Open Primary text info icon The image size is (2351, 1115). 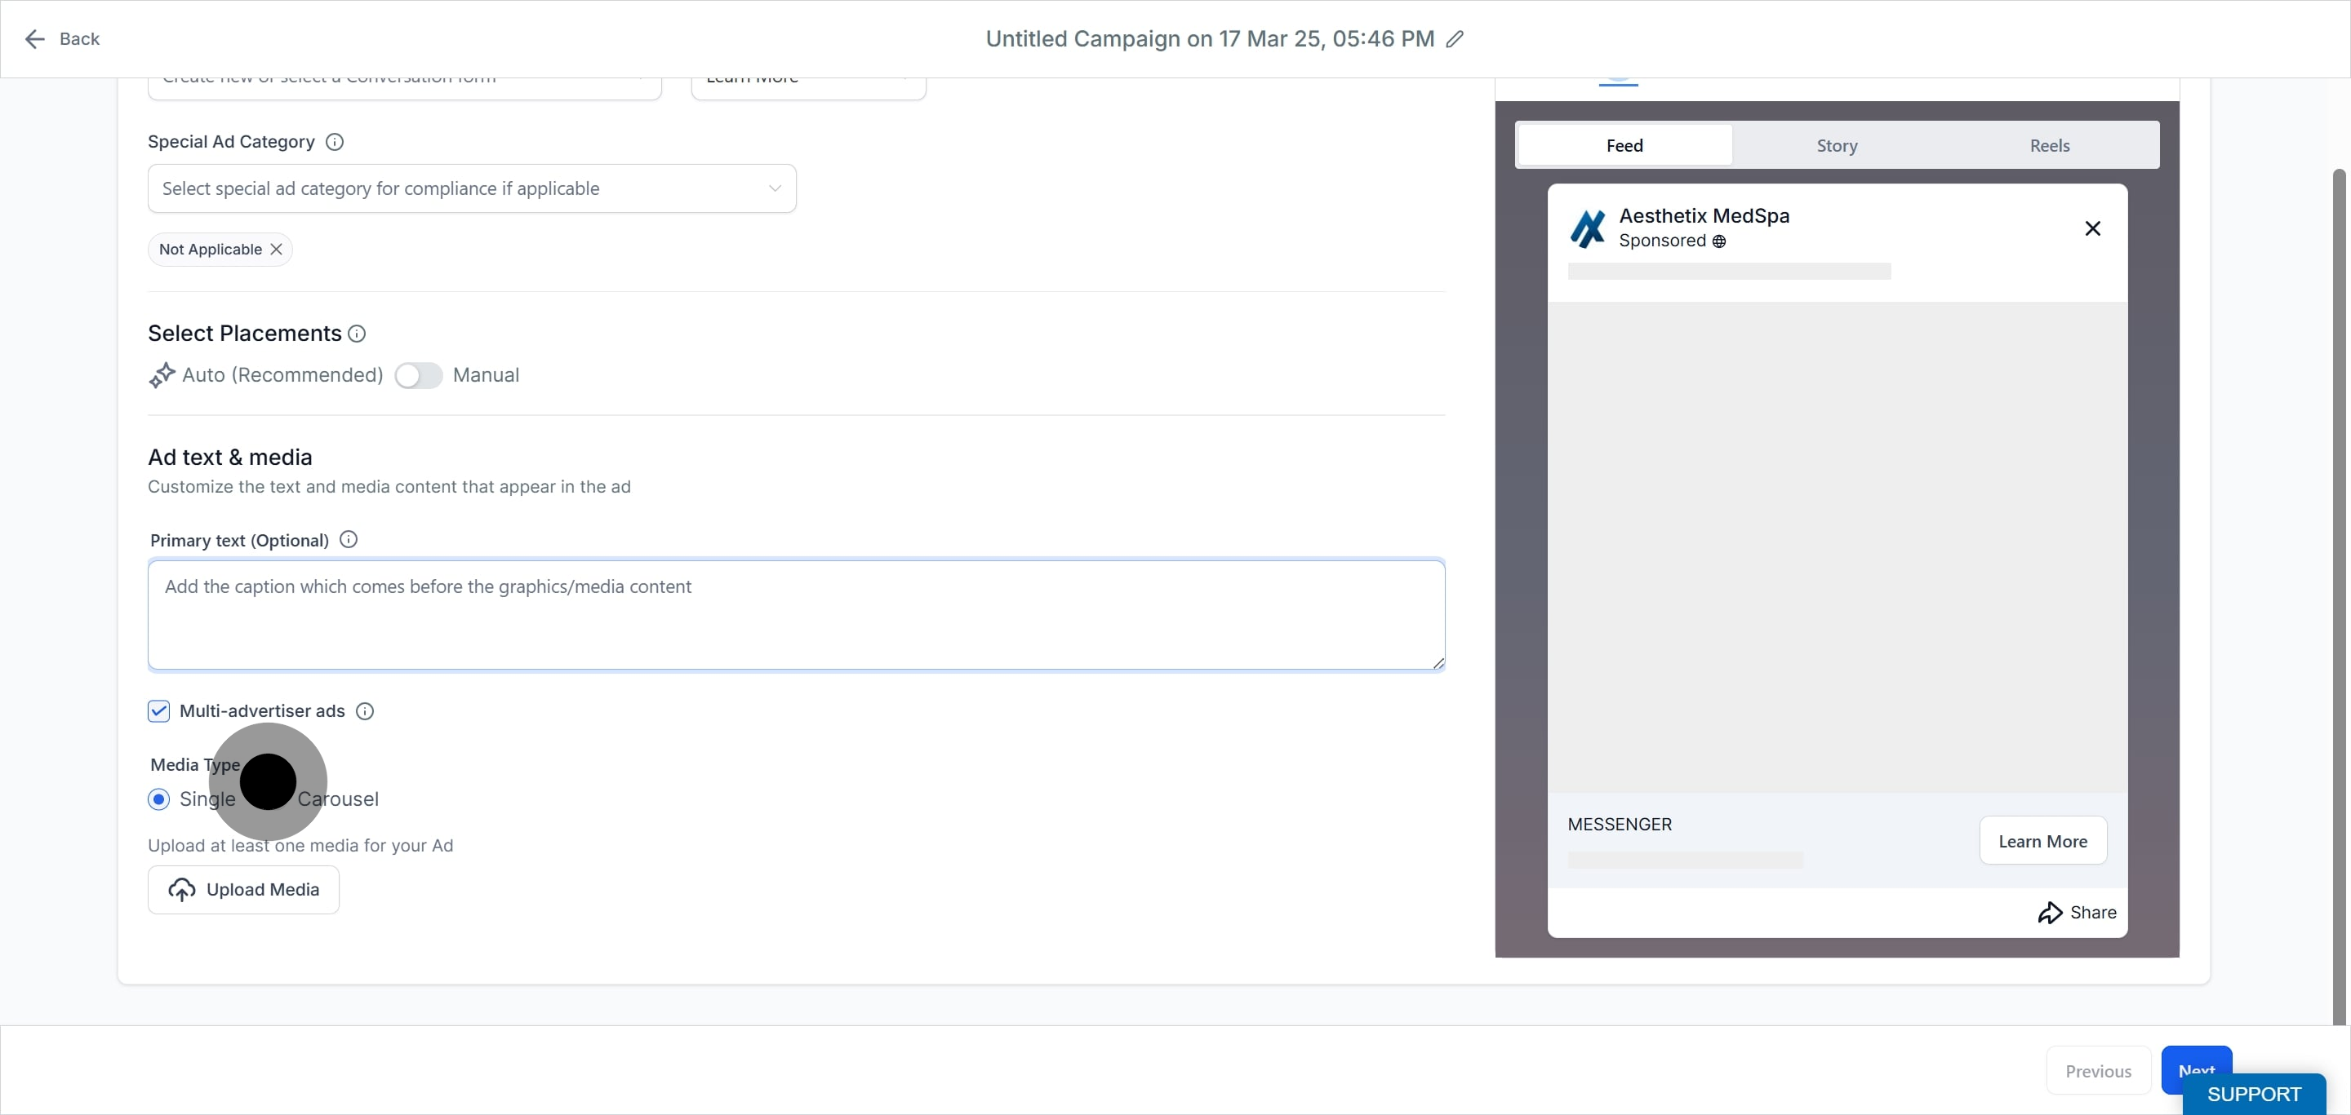(x=349, y=540)
